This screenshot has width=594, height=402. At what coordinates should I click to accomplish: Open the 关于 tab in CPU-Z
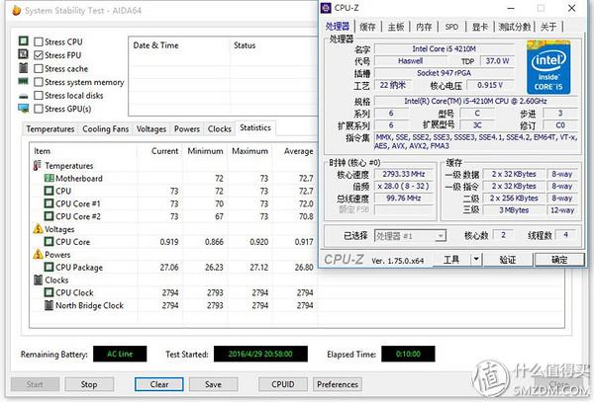[548, 27]
